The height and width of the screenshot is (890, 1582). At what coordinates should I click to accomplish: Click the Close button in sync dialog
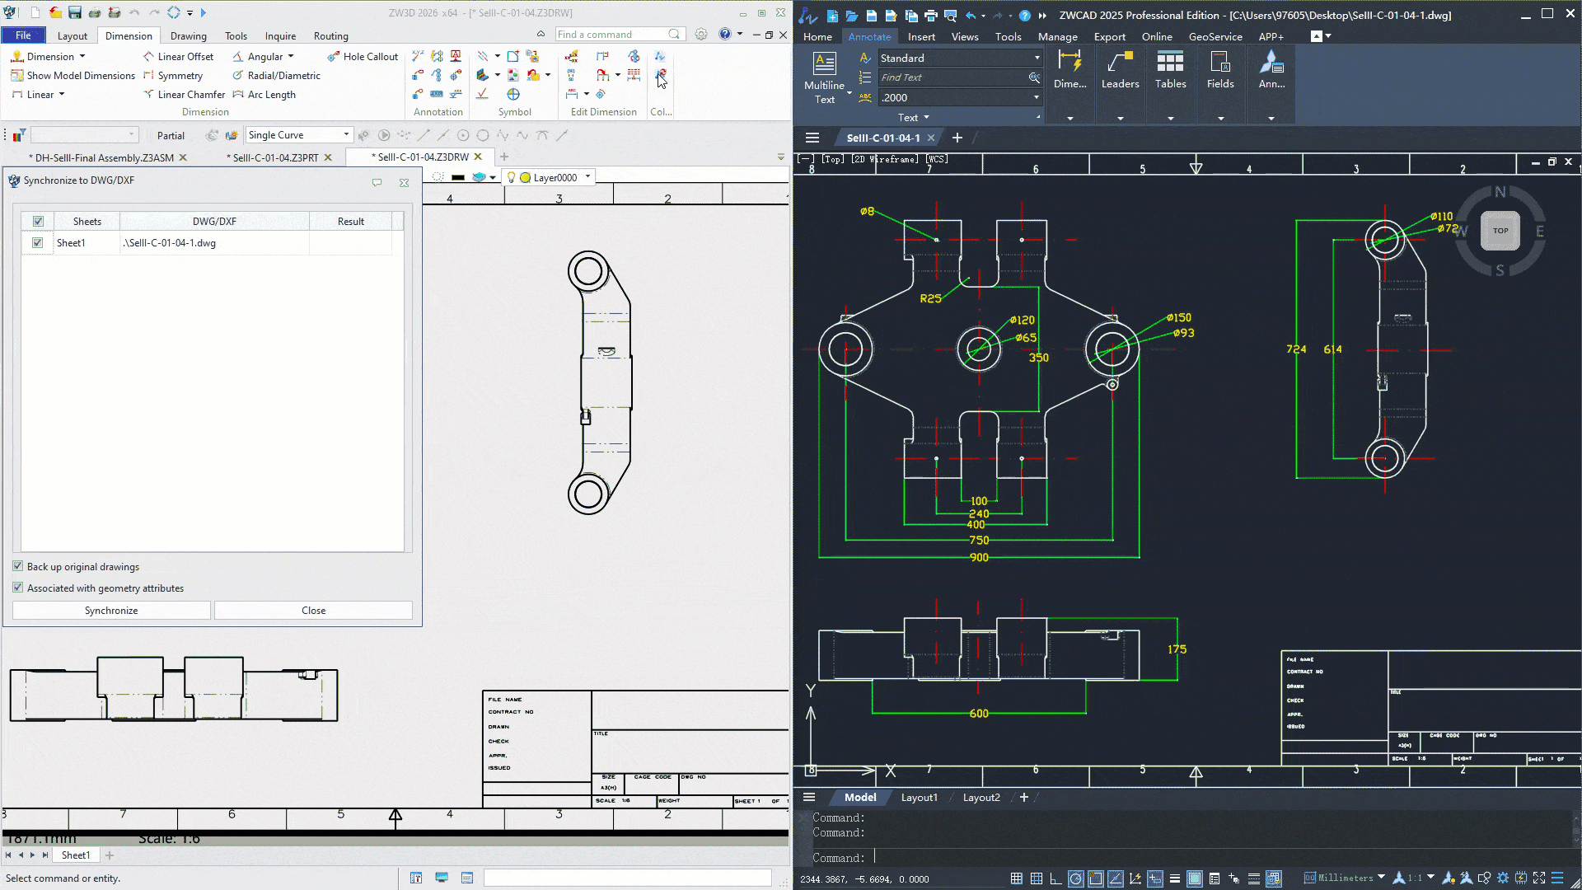(x=313, y=611)
